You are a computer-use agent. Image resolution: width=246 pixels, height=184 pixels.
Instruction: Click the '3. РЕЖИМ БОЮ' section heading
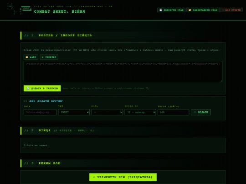tap(49, 163)
